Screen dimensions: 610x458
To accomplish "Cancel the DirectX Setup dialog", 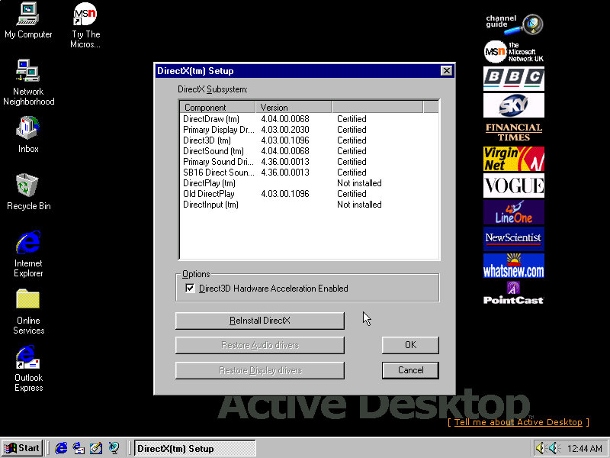I will click(x=410, y=370).
